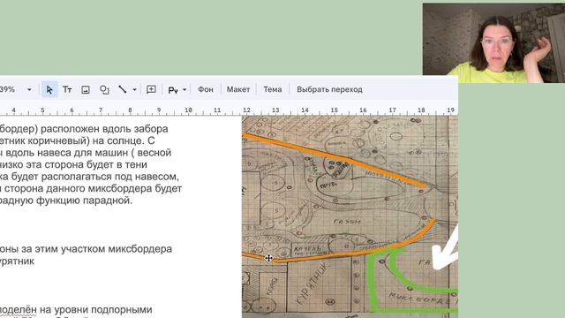
Task: Expand the line tool dropdown arrow
Action: point(134,89)
